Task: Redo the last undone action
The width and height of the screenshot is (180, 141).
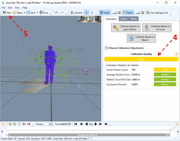Action: pyautogui.click(x=62, y=13)
